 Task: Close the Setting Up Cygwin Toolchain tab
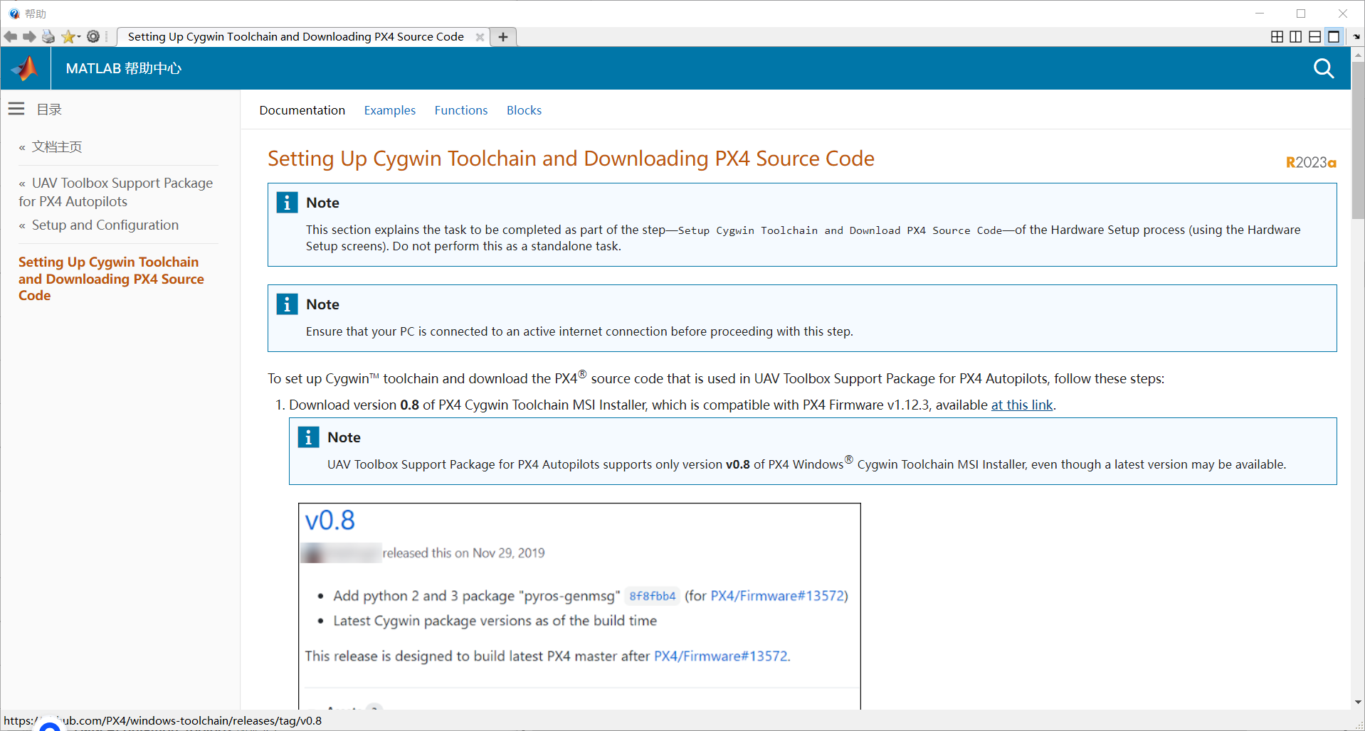480,37
